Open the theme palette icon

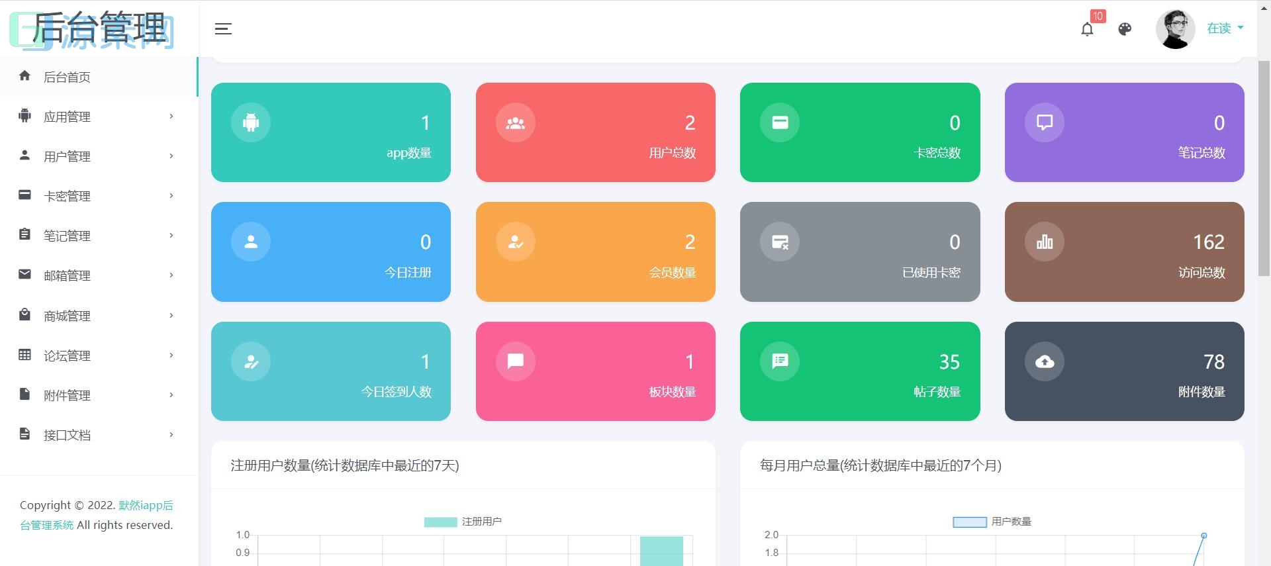pos(1125,29)
